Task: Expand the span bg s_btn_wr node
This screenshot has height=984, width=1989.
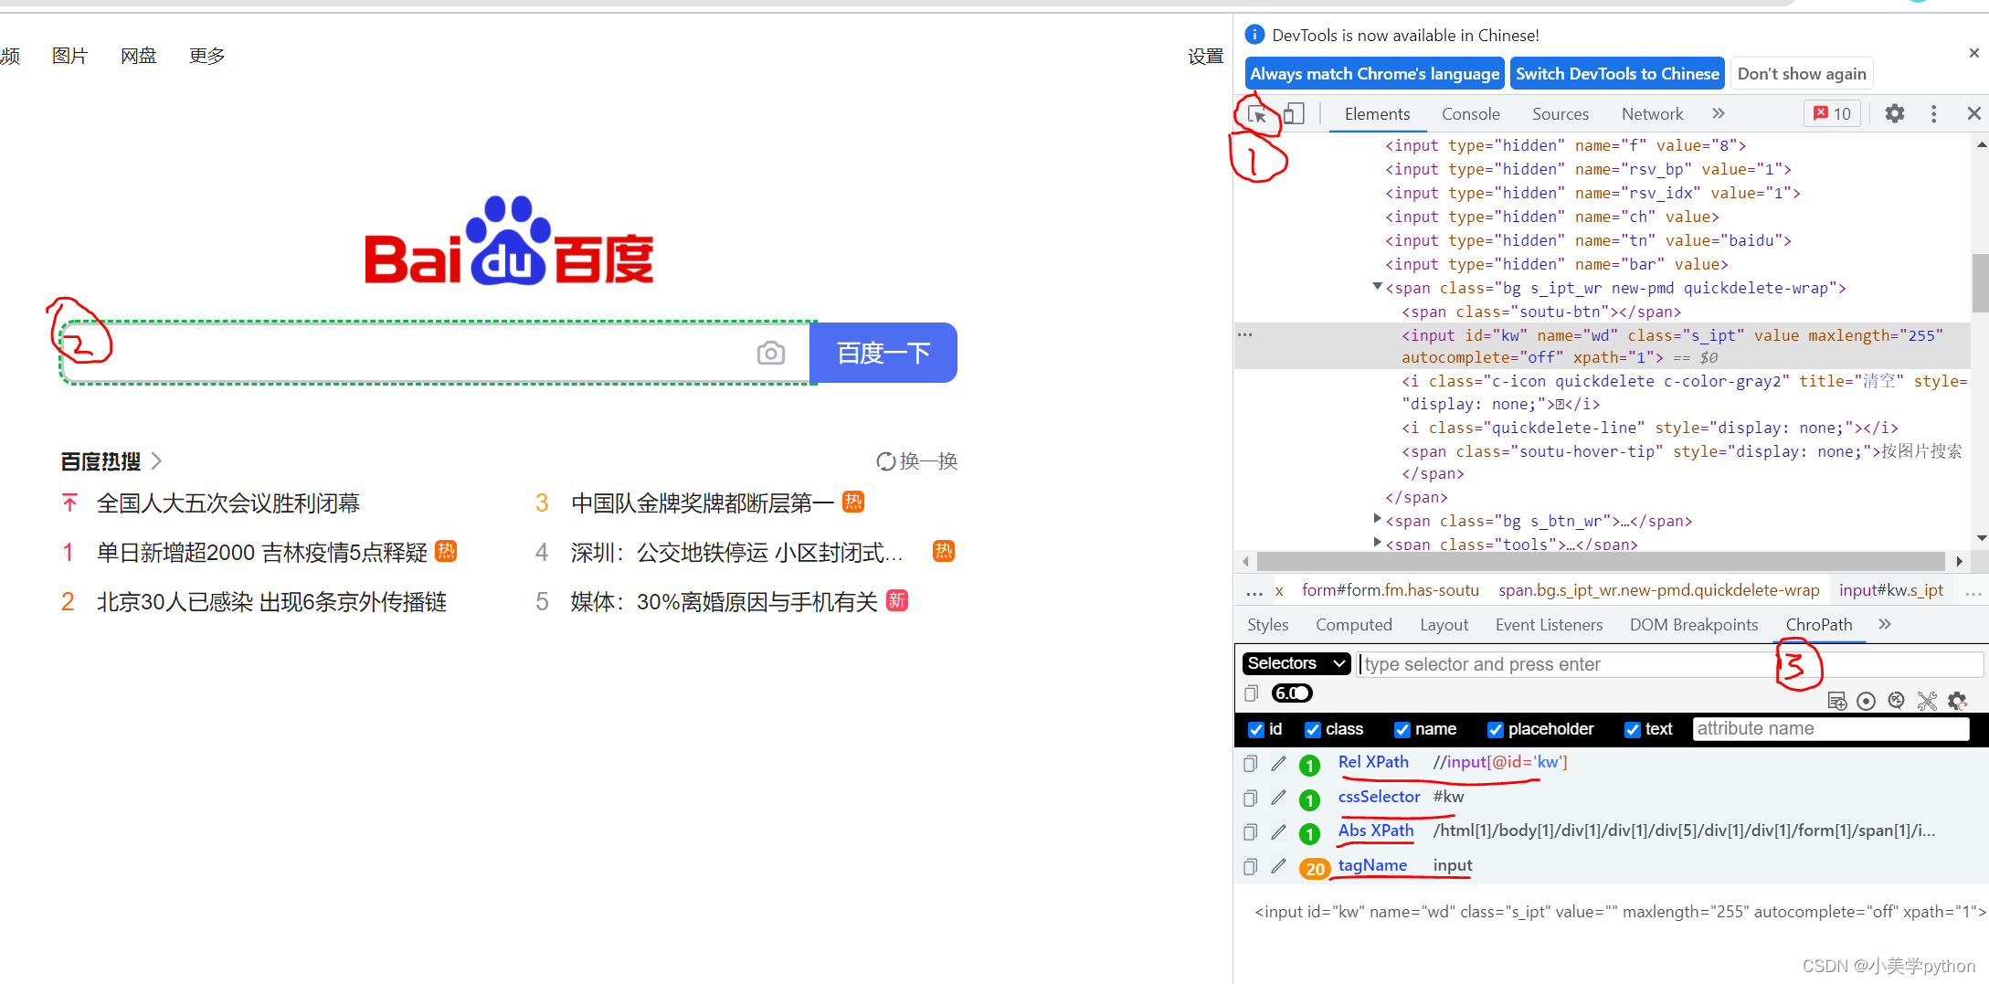Action: coord(1377,519)
